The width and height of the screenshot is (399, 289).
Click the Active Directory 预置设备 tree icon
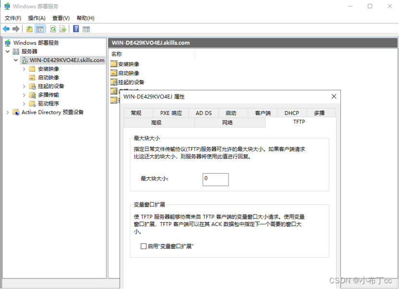(x=16, y=112)
